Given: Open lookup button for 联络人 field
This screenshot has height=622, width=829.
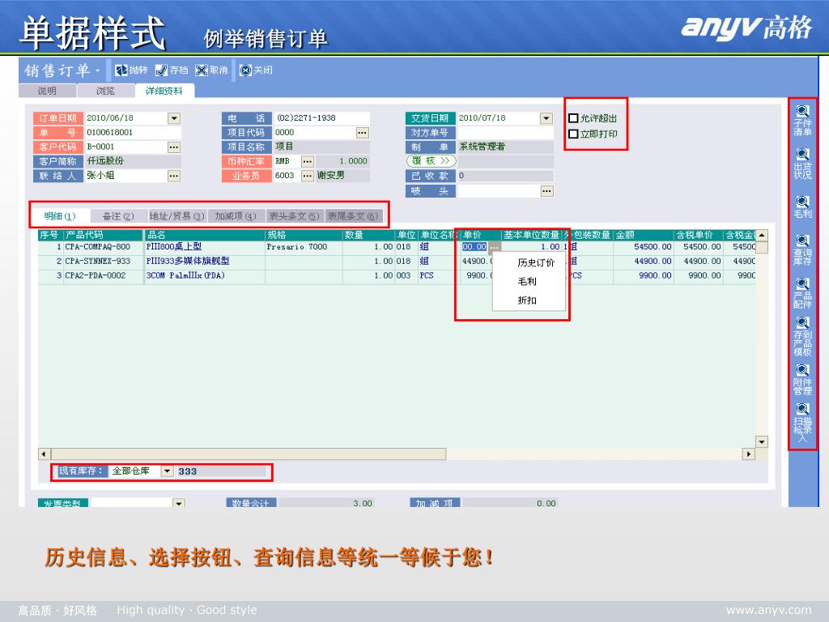Looking at the screenshot, I should point(174,176).
